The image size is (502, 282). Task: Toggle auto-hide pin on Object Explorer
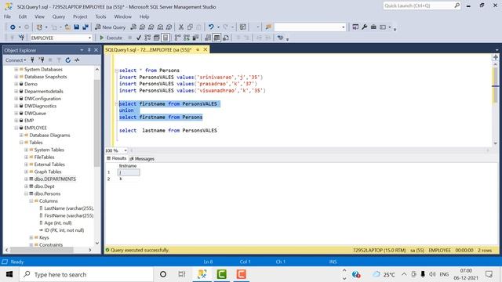pyautogui.click(x=89, y=50)
